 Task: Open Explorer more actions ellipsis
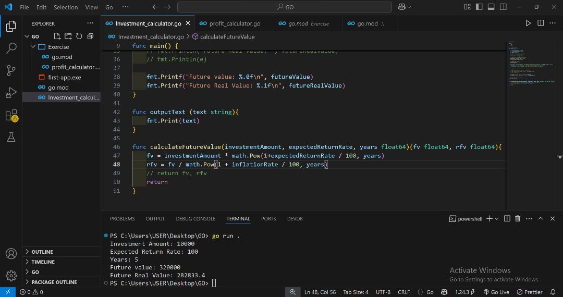[x=90, y=23]
